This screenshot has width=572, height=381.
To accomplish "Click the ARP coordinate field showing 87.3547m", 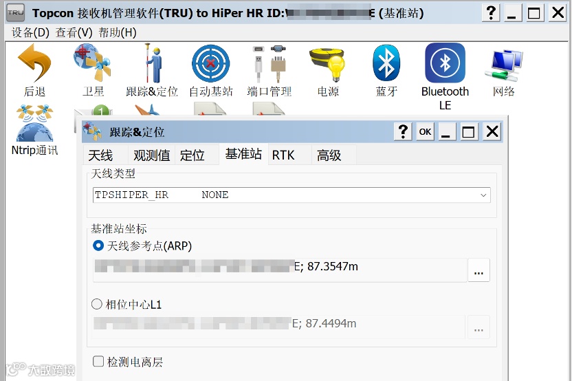I will 280,270.
